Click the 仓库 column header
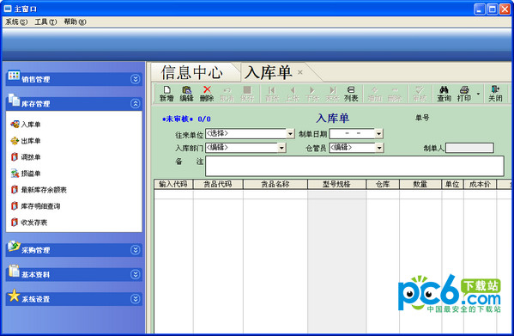The image size is (514, 336). (x=383, y=184)
